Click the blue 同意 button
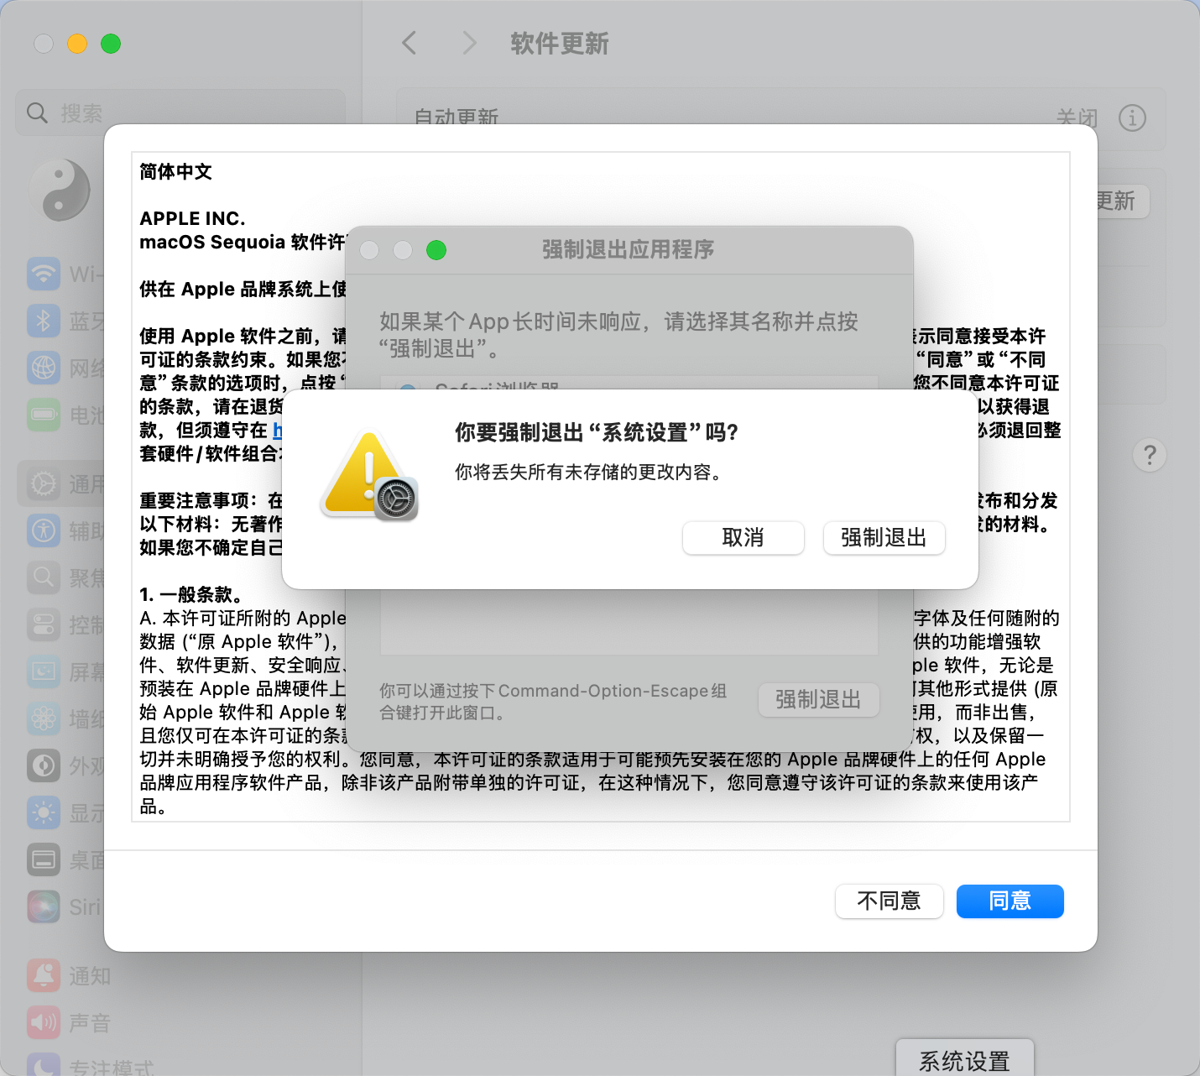 click(1010, 901)
